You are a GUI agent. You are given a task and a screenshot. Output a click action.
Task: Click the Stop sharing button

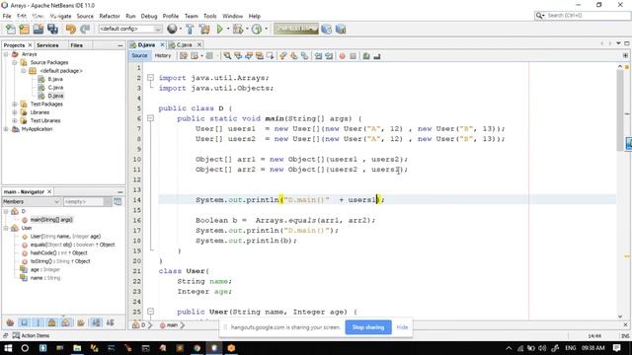click(x=368, y=327)
